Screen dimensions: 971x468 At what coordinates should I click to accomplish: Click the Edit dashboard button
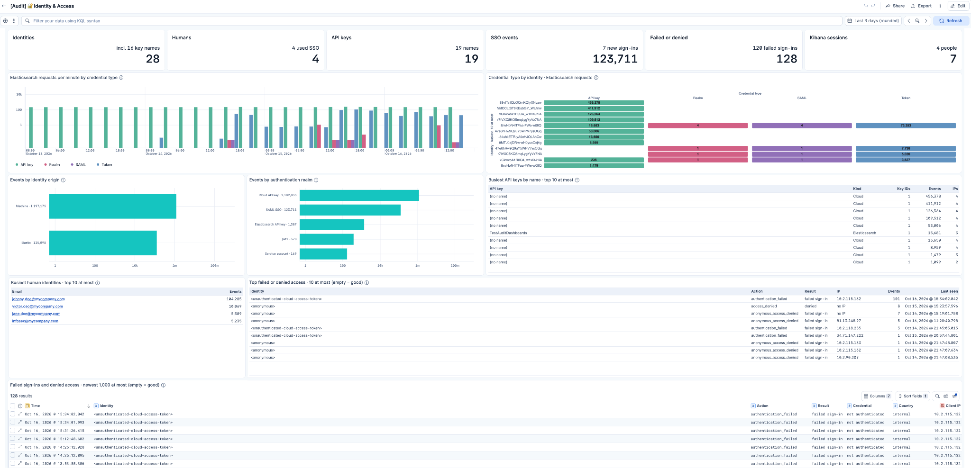tap(958, 6)
